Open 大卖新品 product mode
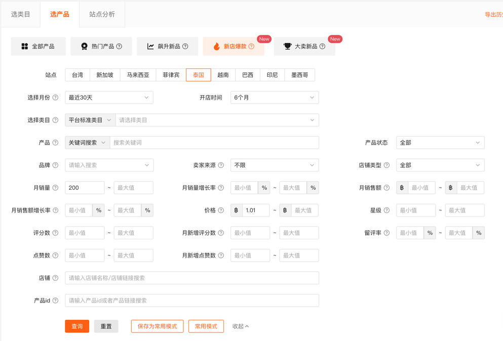 coord(304,46)
